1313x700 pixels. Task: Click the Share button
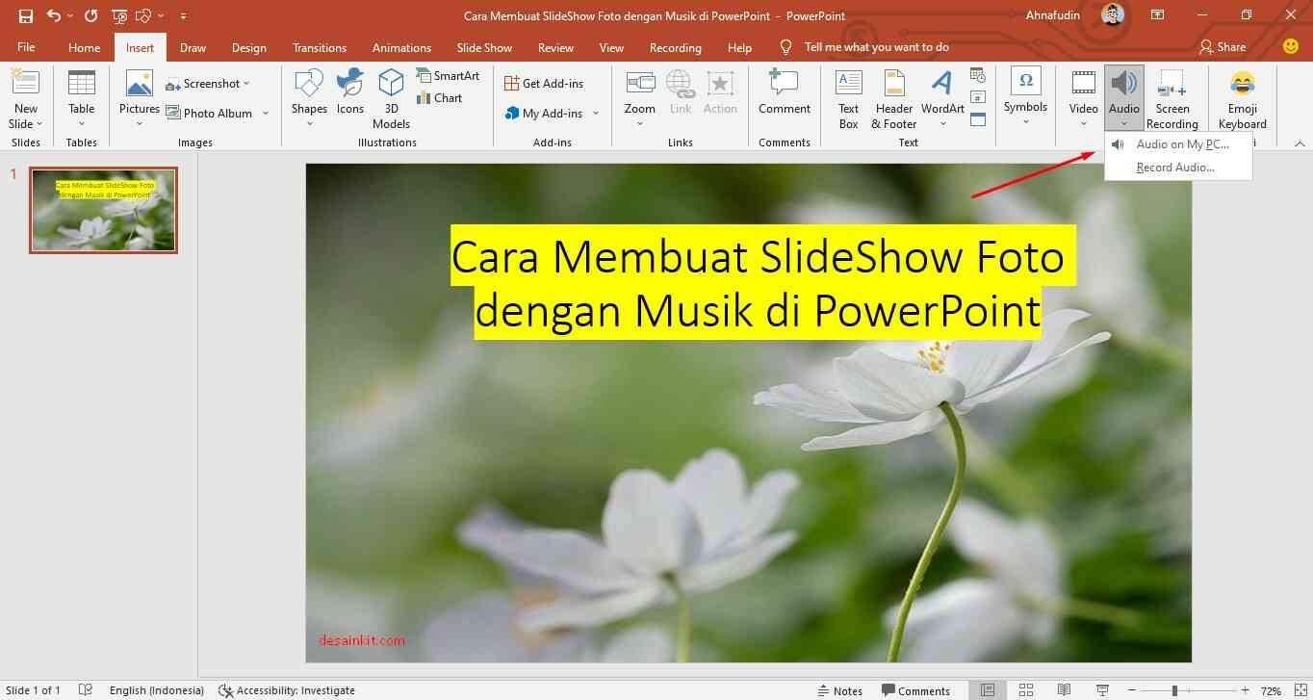tap(1223, 46)
